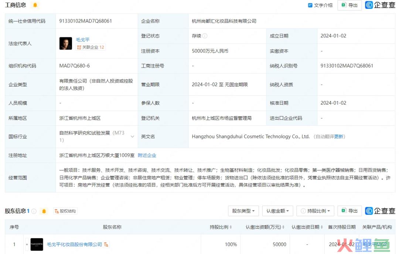View 关联企业 12 related companies
The image size is (399, 254).
pos(91,47)
